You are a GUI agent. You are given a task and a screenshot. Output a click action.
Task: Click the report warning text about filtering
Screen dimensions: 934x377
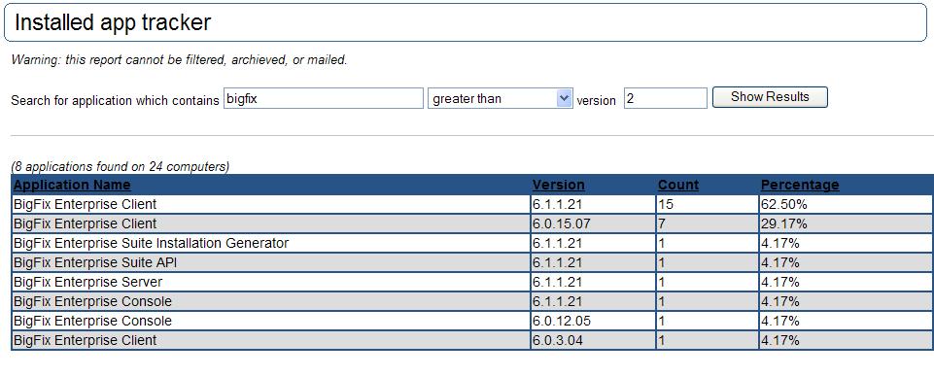[x=179, y=59]
